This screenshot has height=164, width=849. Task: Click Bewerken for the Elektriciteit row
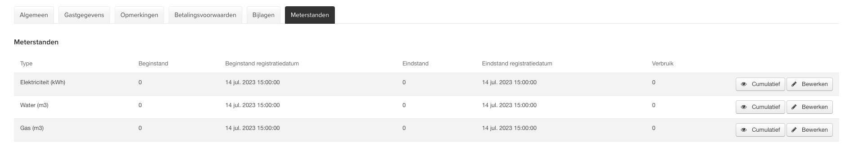[809, 84]
